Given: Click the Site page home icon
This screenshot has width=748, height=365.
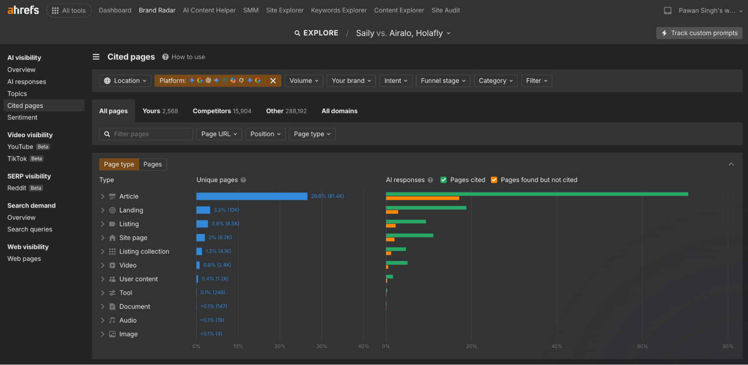Looking at the screenshot, I should pyautogui.click(x=112, y=238).
